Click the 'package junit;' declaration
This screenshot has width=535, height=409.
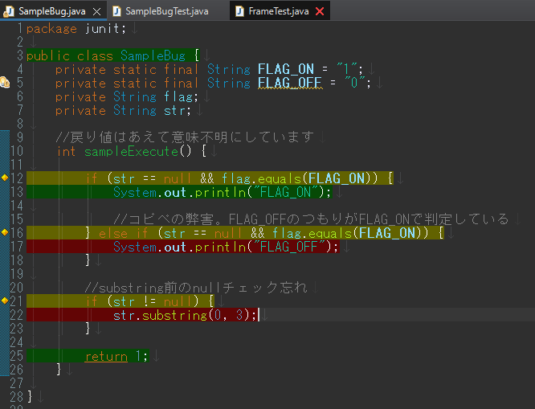click(x=76, y=28)
